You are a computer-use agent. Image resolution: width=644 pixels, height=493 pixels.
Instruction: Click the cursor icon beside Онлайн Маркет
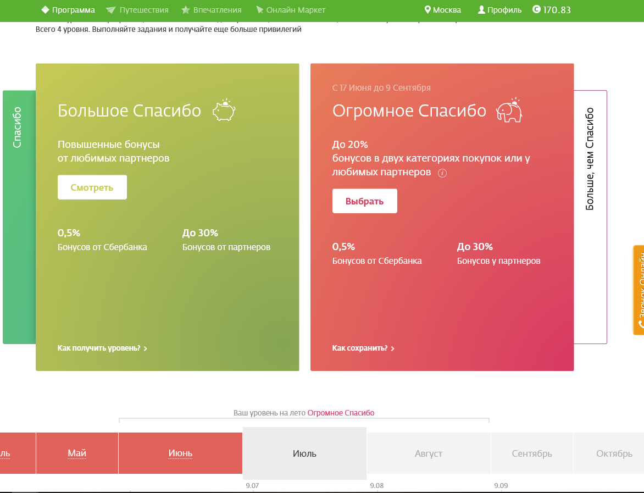tap(259, 10)
